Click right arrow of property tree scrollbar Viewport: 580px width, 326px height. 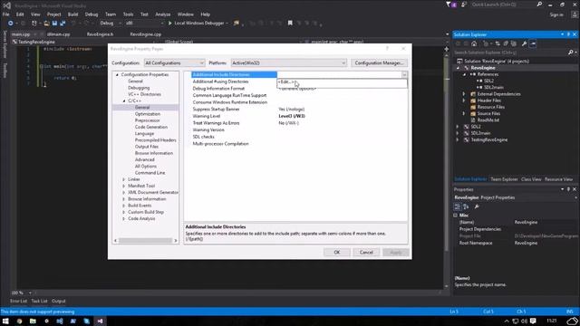(176, 241)
